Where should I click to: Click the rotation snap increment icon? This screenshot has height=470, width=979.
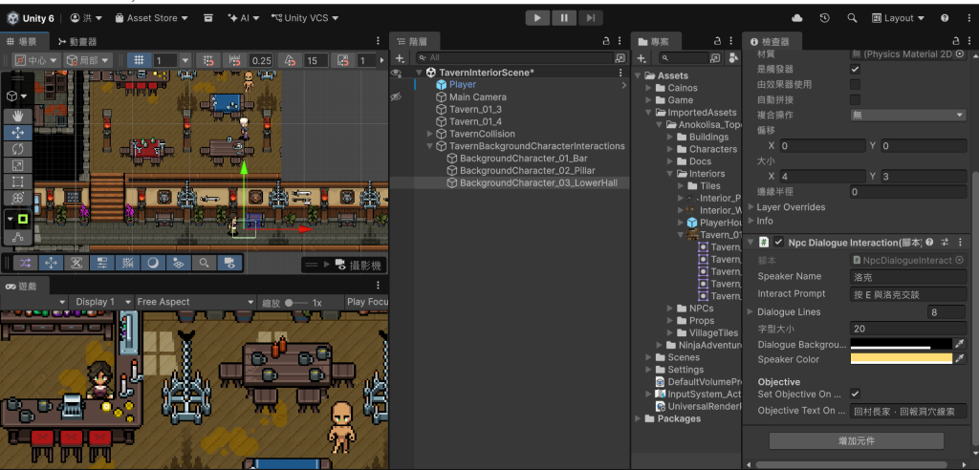(x=291, y=60)
